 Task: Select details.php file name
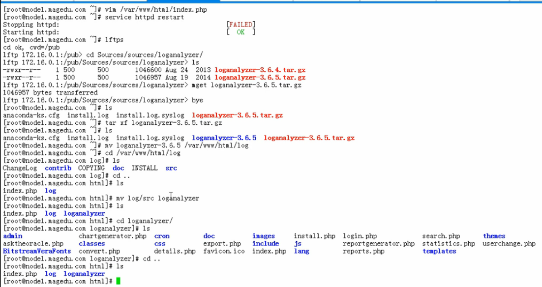point(175,252)
